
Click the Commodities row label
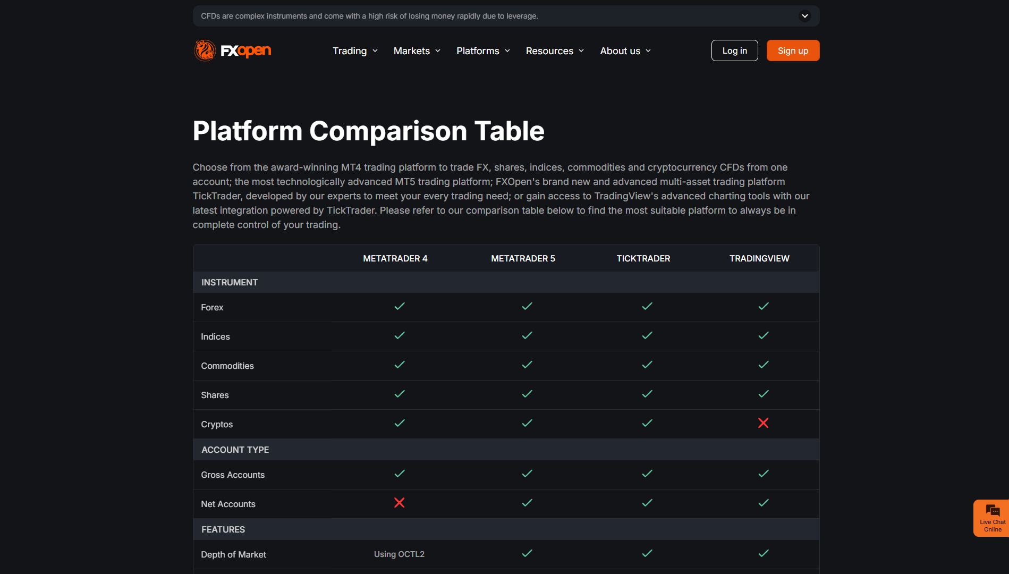click(x=227, y=366)
